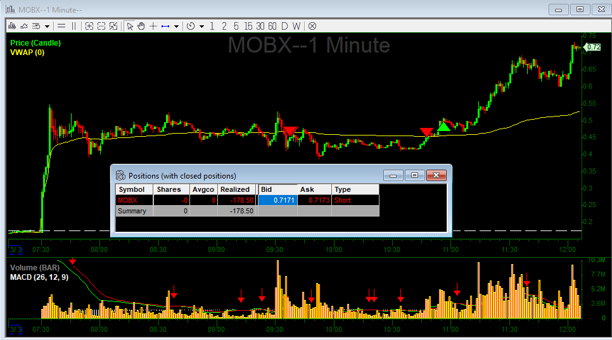Minimize the Positions window
This screenshot has height=340, width=612.
(x=393, y=175)
